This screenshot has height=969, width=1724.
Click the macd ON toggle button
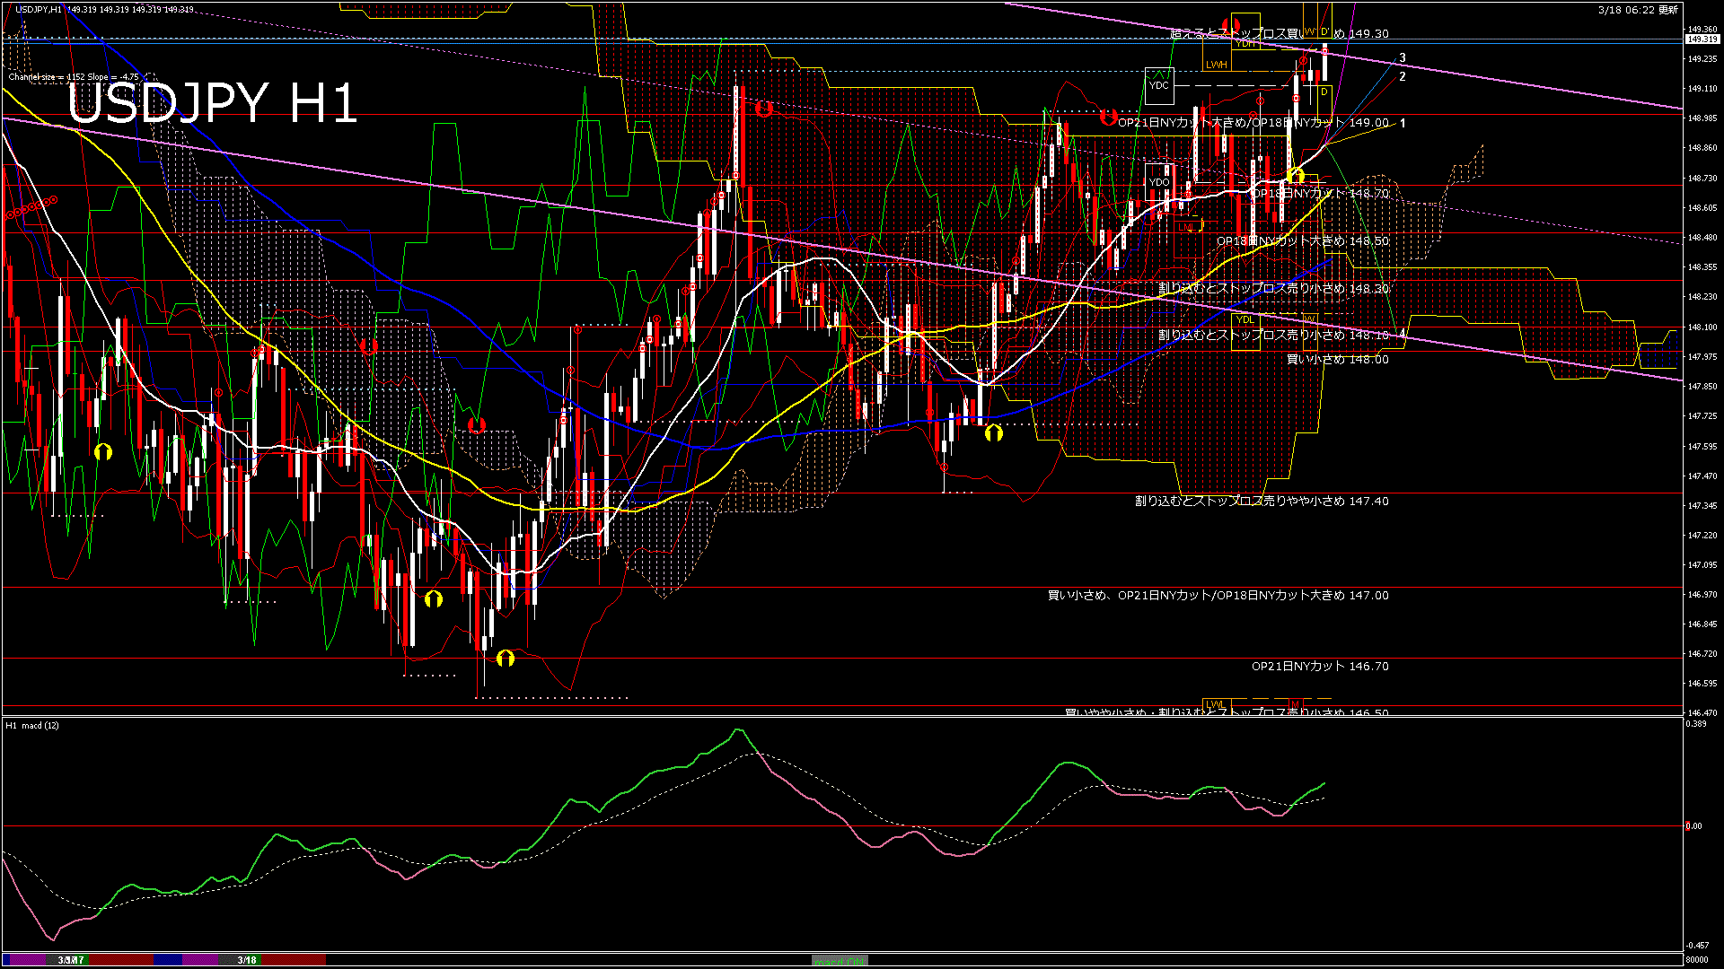(x=840, y=960)
